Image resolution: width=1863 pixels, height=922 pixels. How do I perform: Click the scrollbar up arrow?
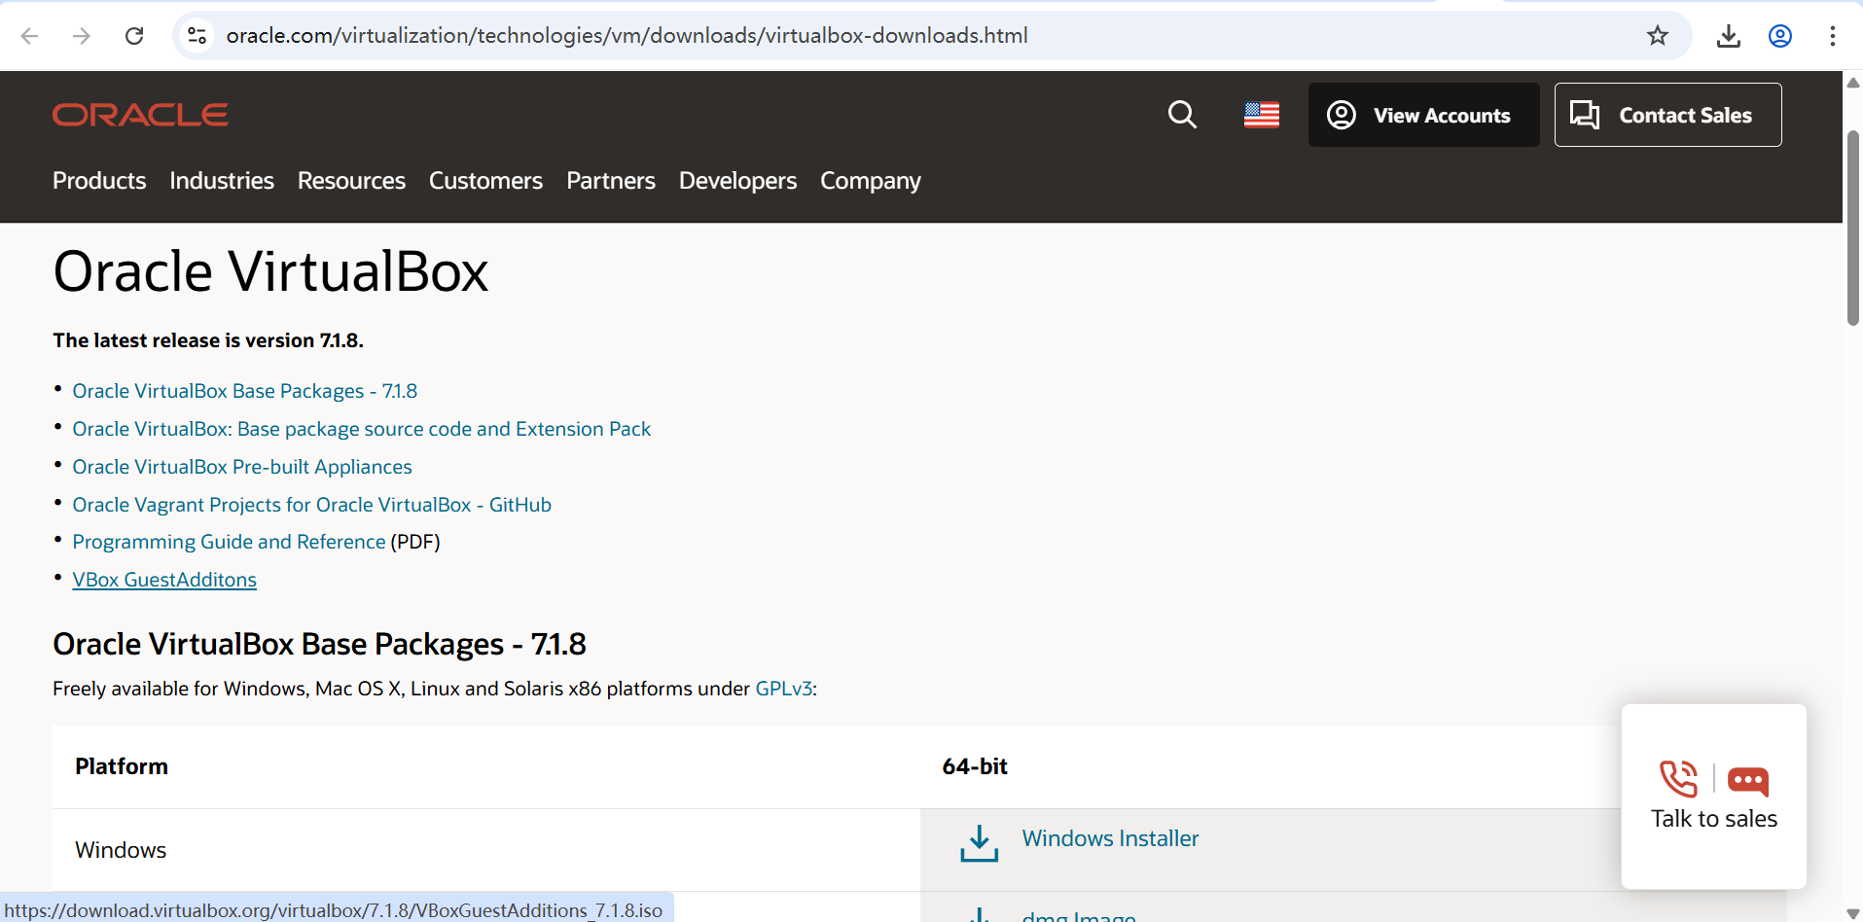click(1853, 83)
